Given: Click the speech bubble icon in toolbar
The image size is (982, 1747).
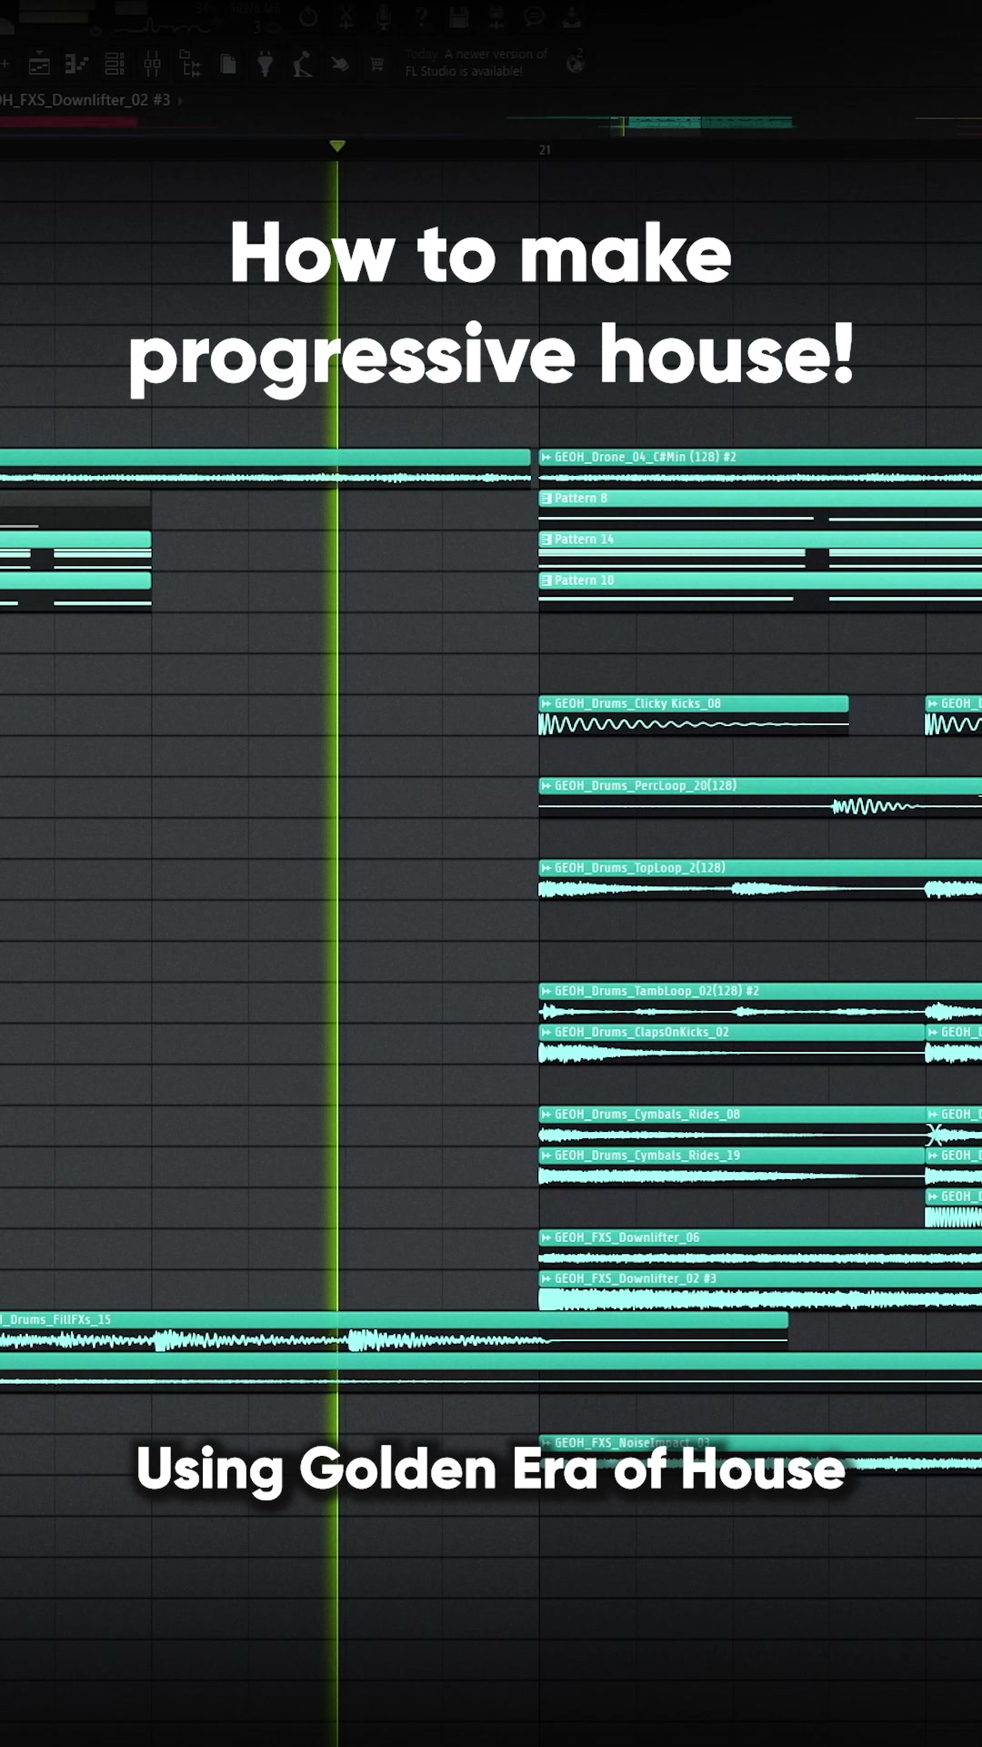Looking at the screenshot, I should (x=535, y=16).
